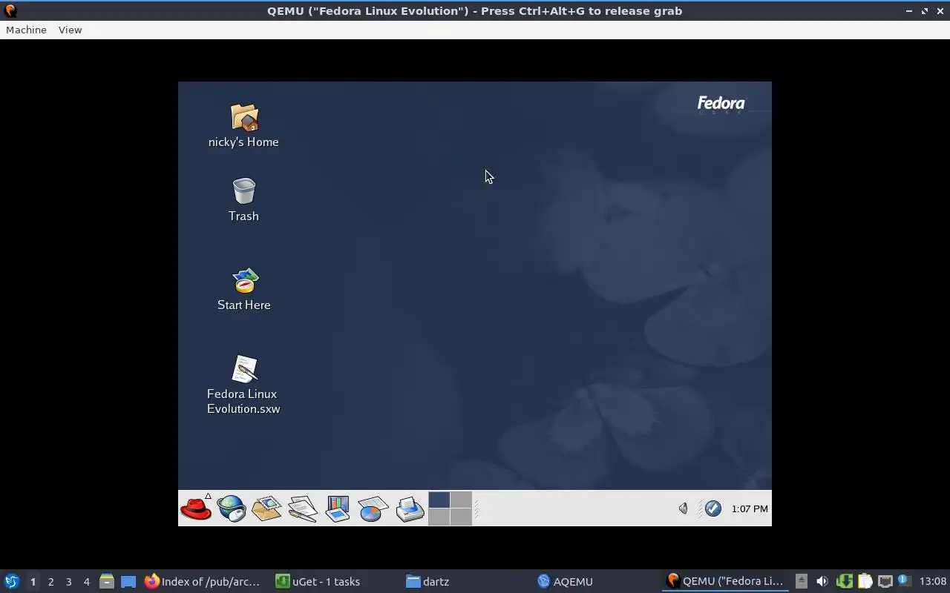950x593 pixels.
Task: Open the email envelope launcher
Action: tap(266, 508)
